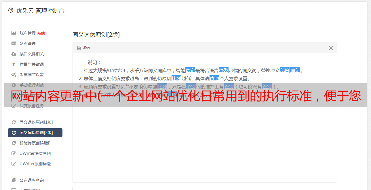
Task: Open 智能伪原创[AI版] refresh icon
Action: 14,143
